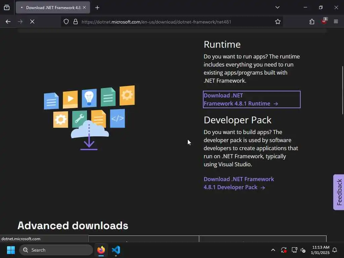Open Visual Studio Code from taskbar
This screenshot has width=344, height=258.
click(x=116, y=250)
